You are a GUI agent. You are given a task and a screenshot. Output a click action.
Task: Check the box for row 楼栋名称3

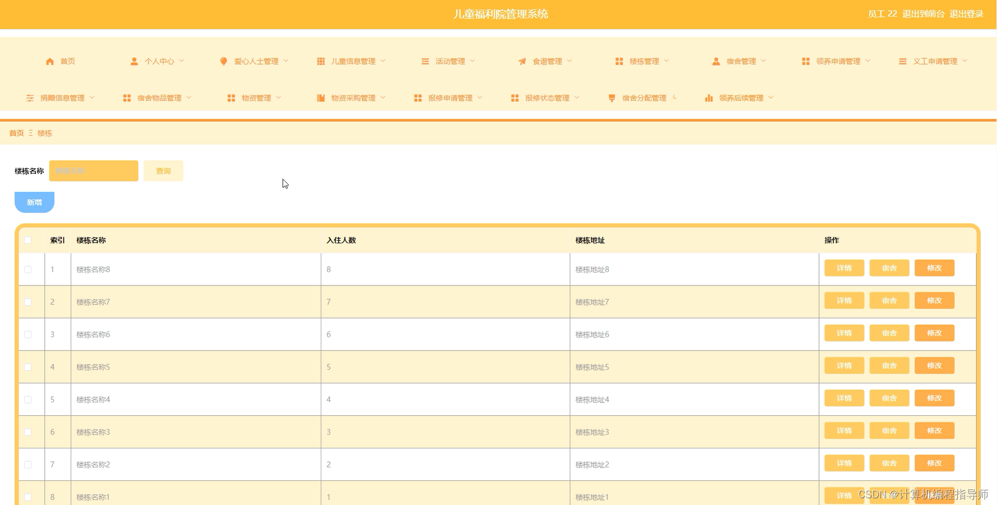pyautogui.click(x=27, y=432)
